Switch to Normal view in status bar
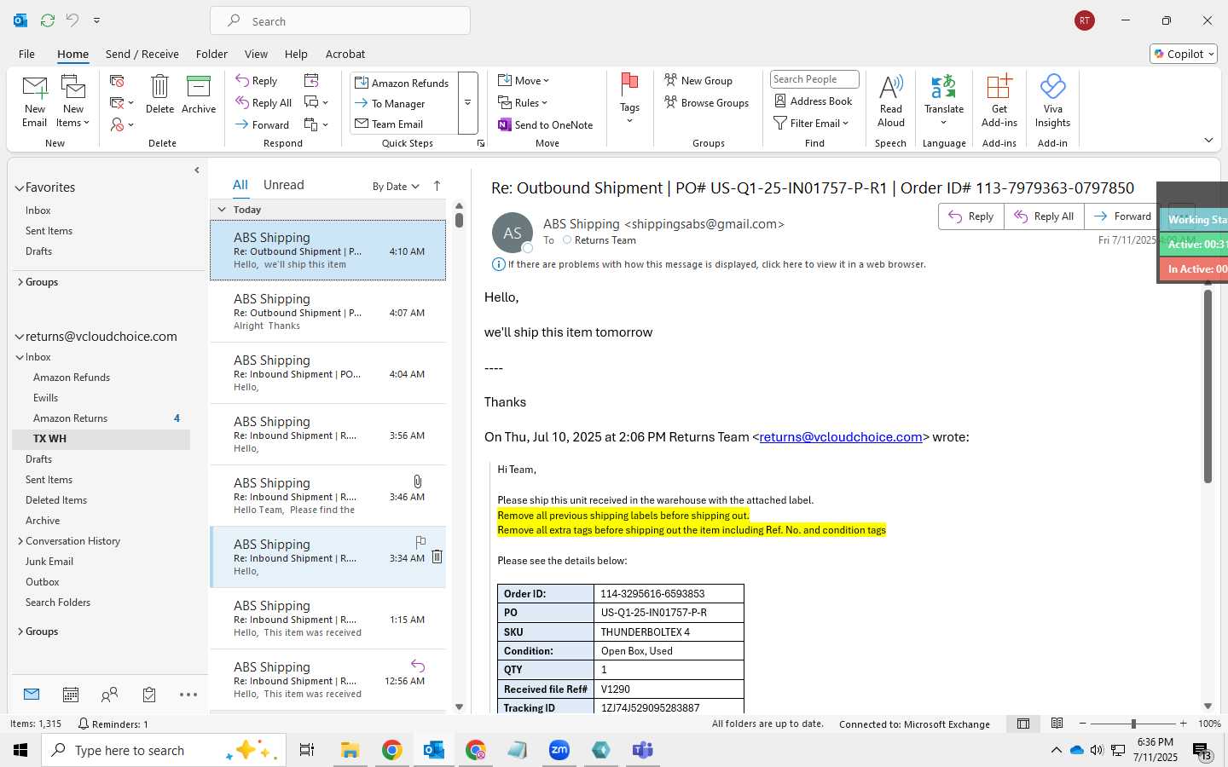The image size is (1228, 767). 1023,724
